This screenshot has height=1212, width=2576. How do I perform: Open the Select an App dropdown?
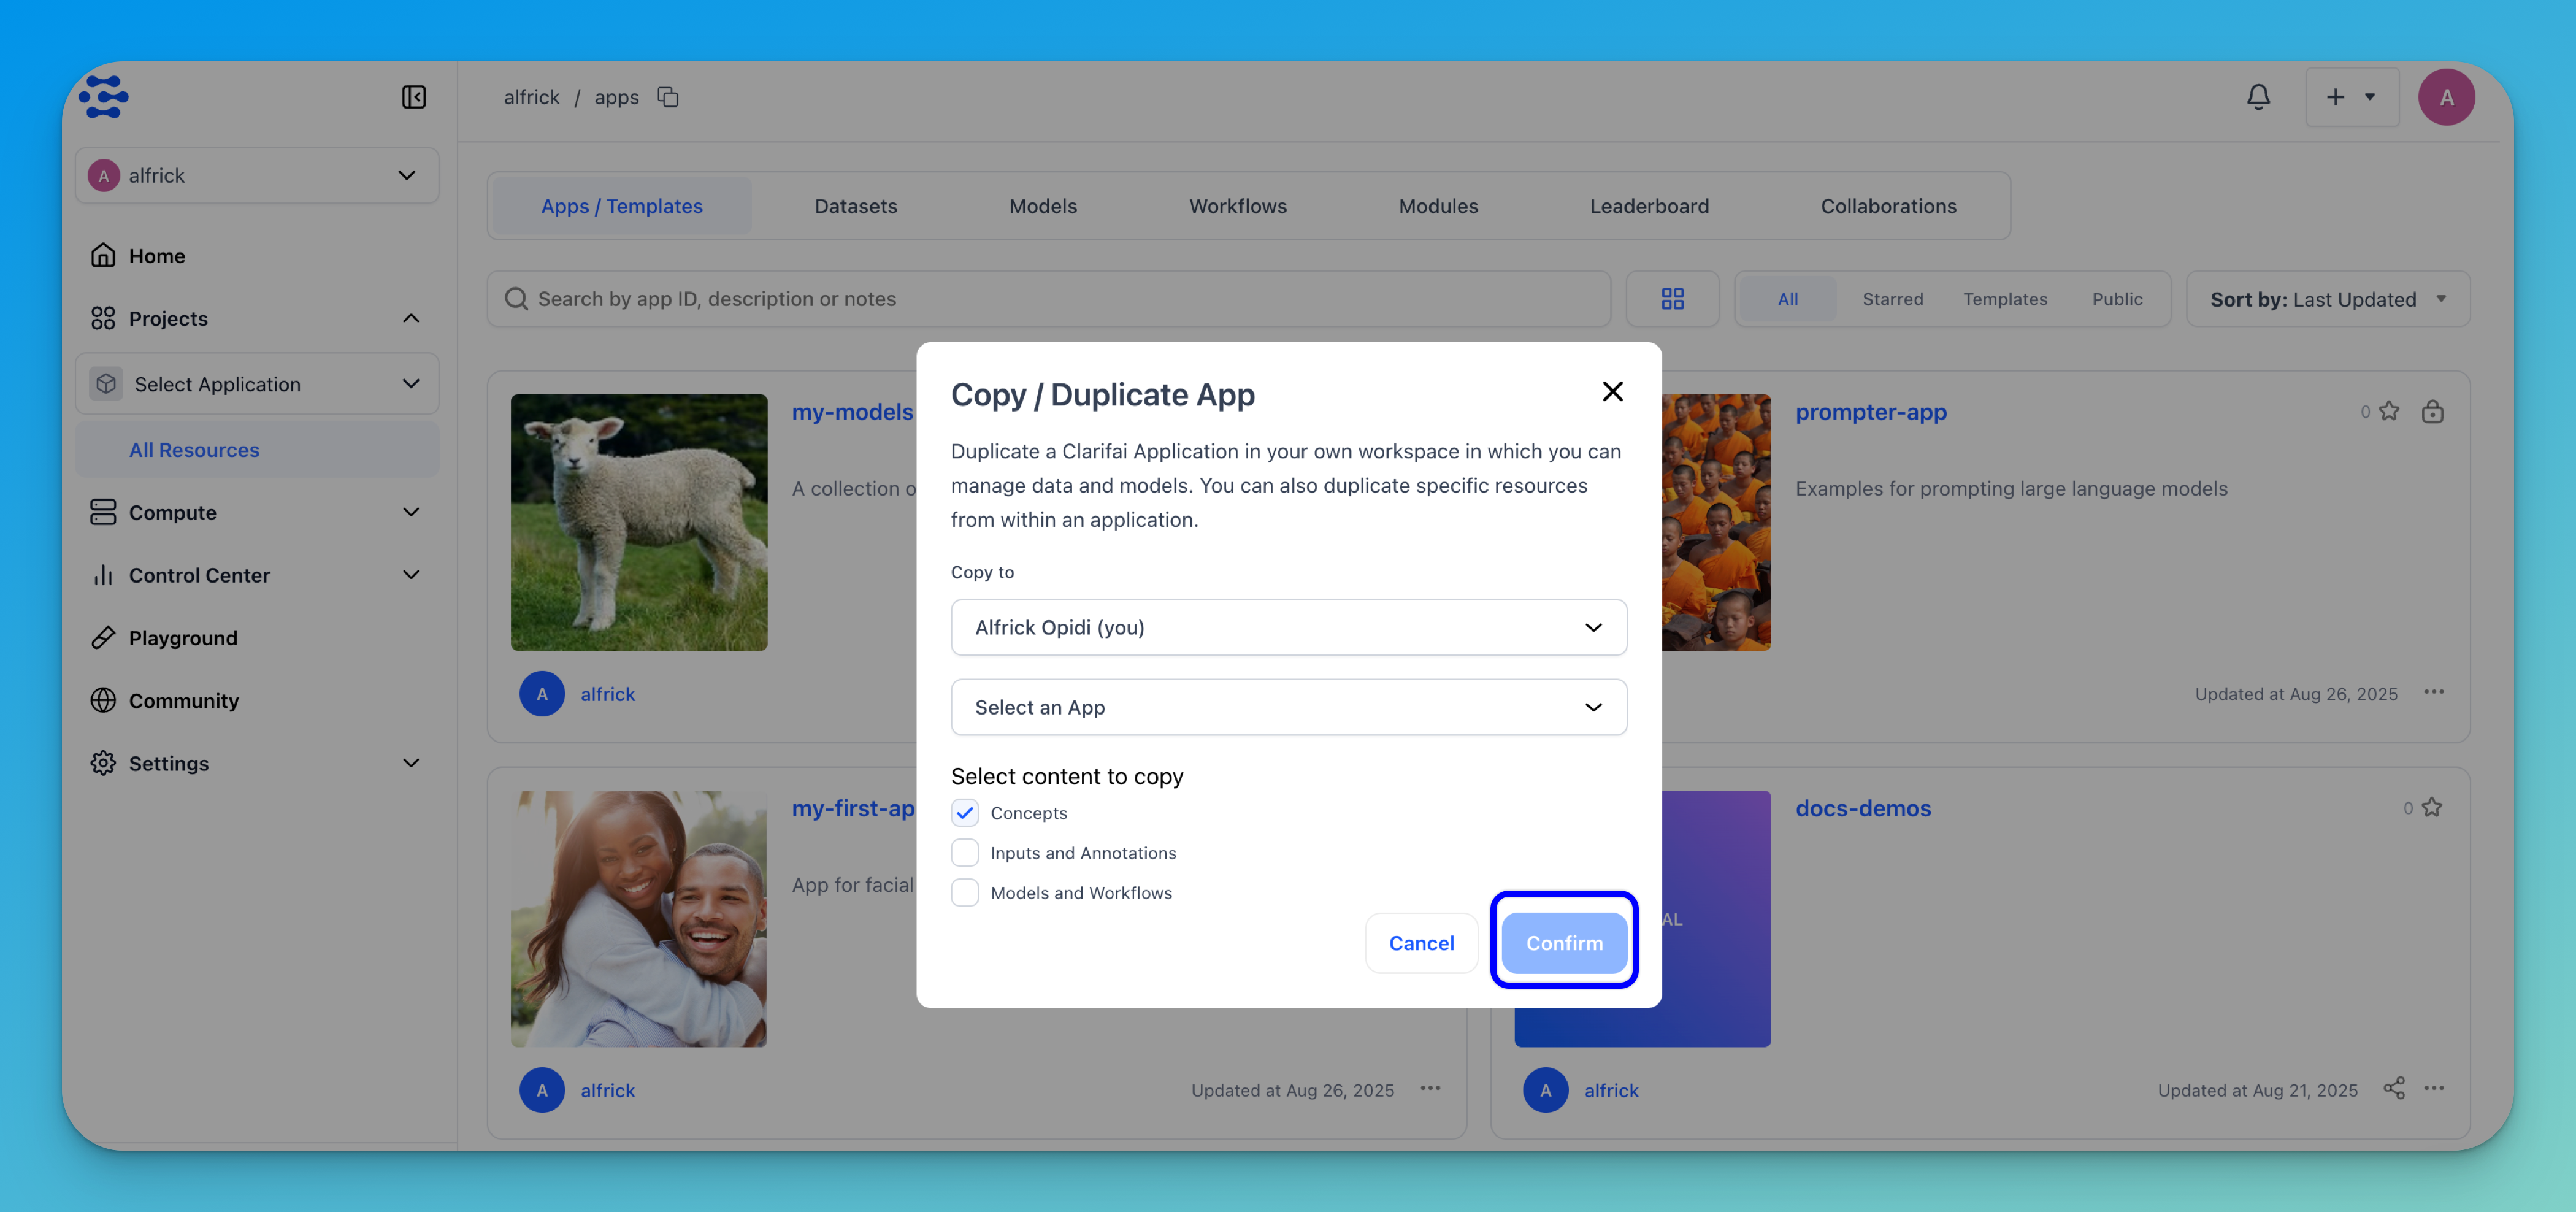[1288, 708]
